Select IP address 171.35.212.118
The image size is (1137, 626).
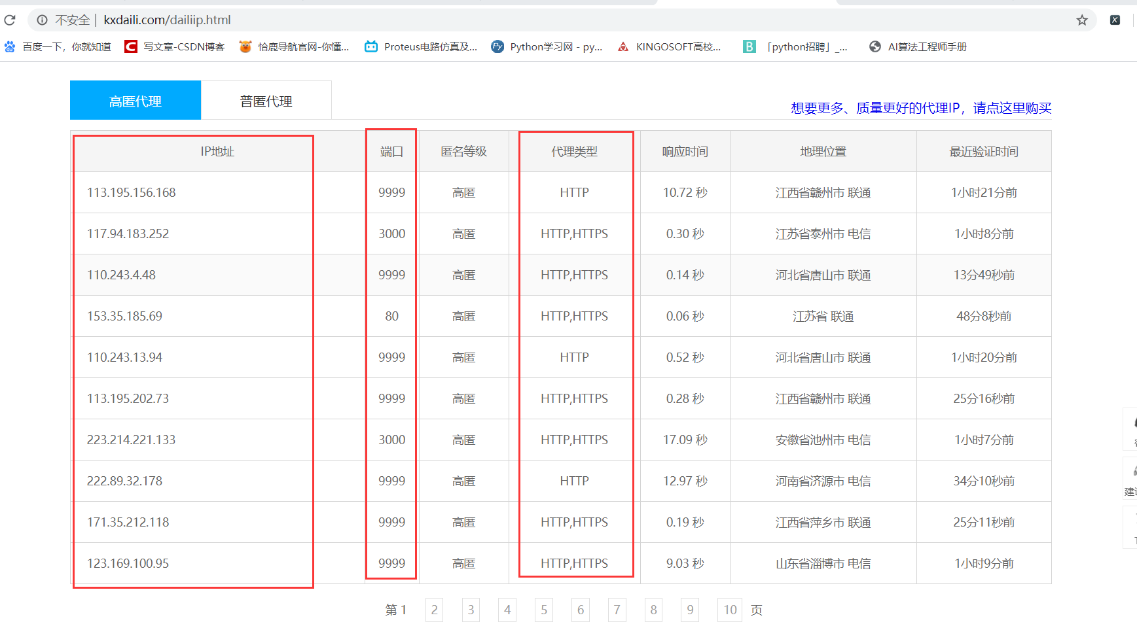[128, 522]
